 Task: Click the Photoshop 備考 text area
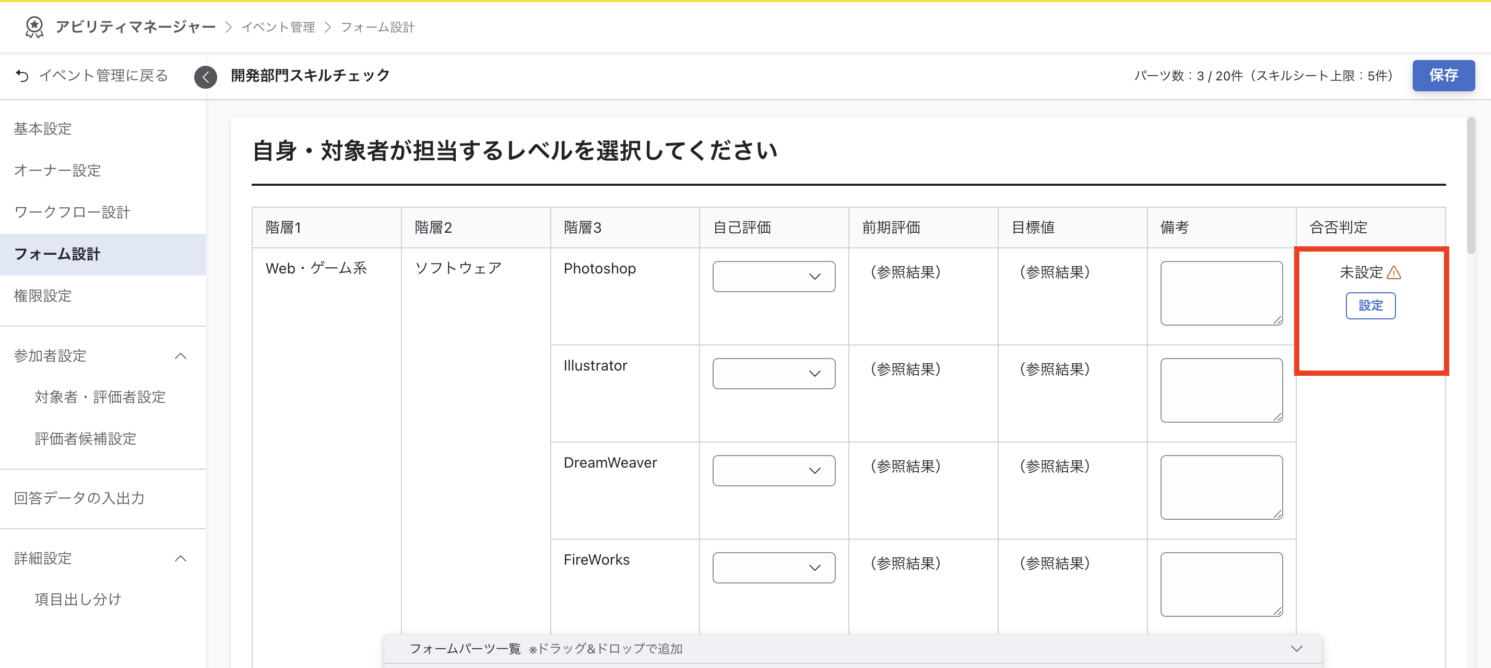[x=1221, y=293]
